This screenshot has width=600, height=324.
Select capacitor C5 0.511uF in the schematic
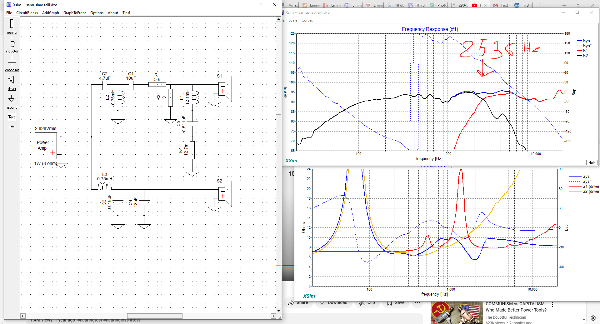[x=192, y=124]
